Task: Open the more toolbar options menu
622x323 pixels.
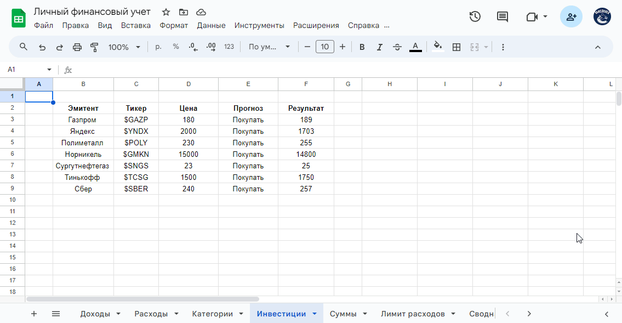Action: (503, 47)
